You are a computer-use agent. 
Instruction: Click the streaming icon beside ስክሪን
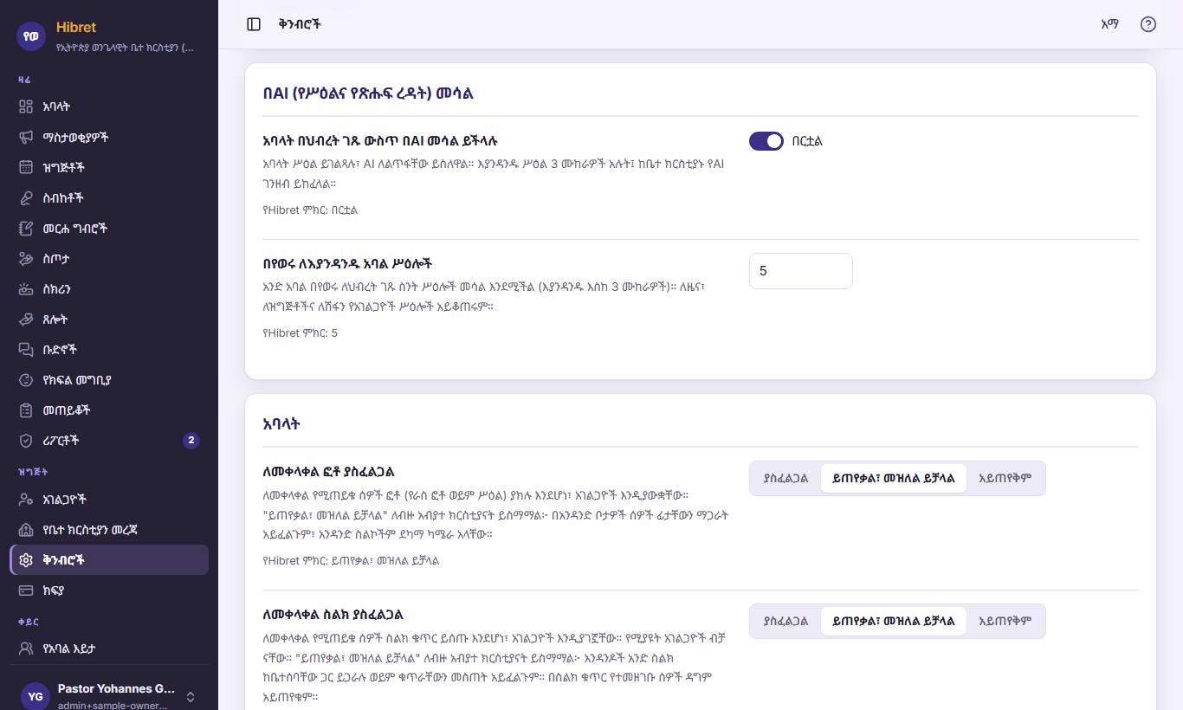(x=26, y=288)
